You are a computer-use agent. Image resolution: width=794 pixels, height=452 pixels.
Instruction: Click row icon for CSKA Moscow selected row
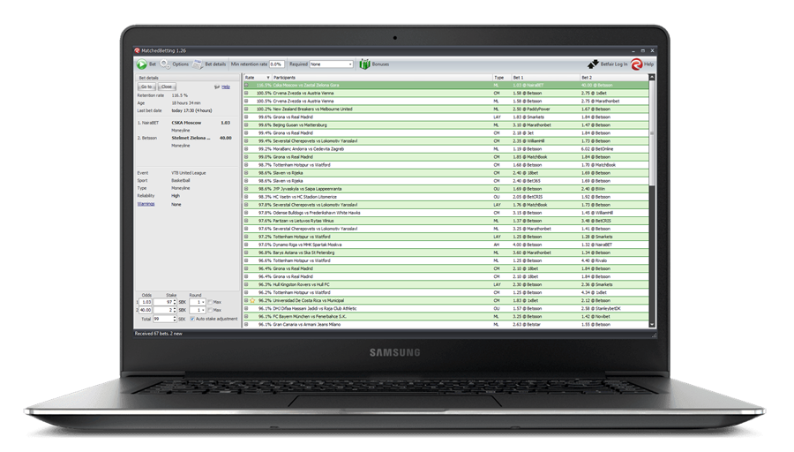coord(247,85)
